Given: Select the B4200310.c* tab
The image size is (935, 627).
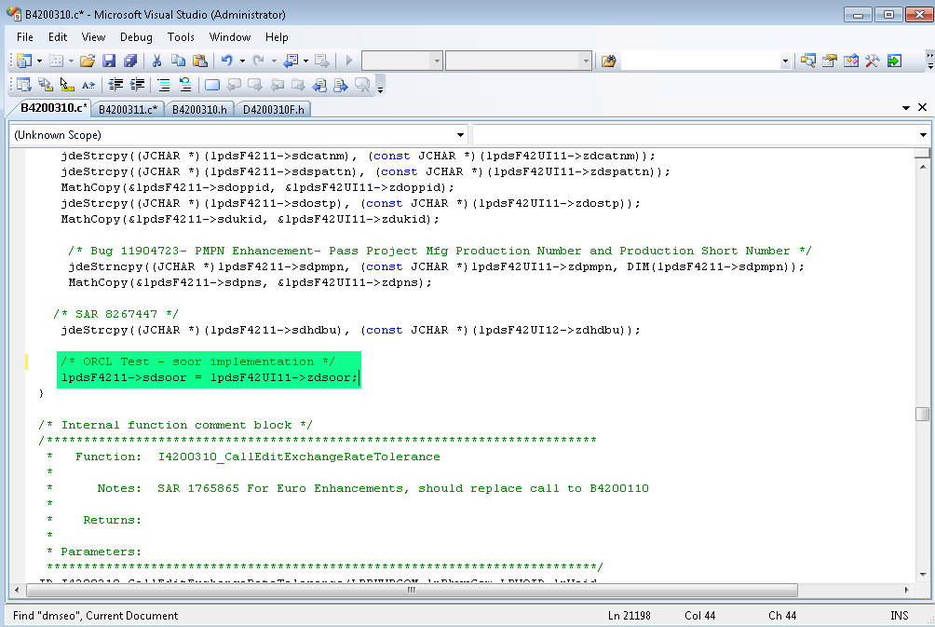Looking at the screenshot, I should pyautogui.click(x=54, y=108).
